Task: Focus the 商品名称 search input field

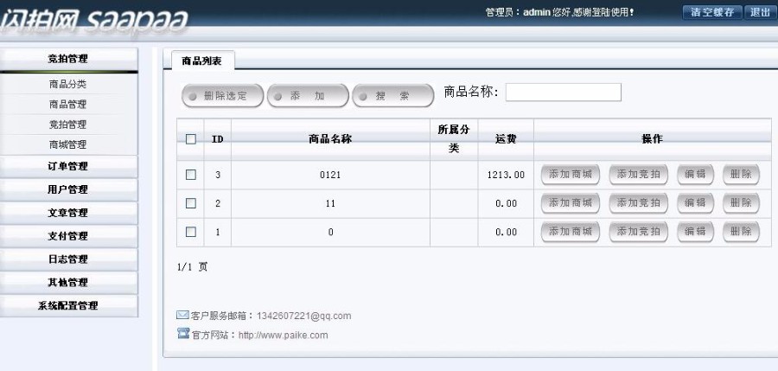Action: click(563, 93)
